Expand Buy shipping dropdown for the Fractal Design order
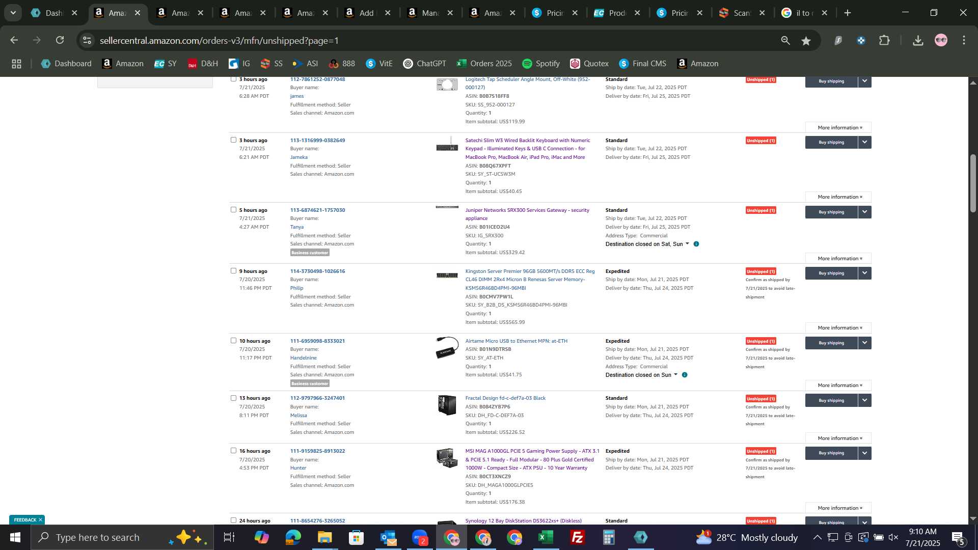The height and width of the screenshot is (550, 978). (864, 400)
